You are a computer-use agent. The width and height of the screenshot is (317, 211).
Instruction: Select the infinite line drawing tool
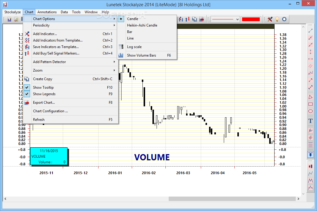310,45
